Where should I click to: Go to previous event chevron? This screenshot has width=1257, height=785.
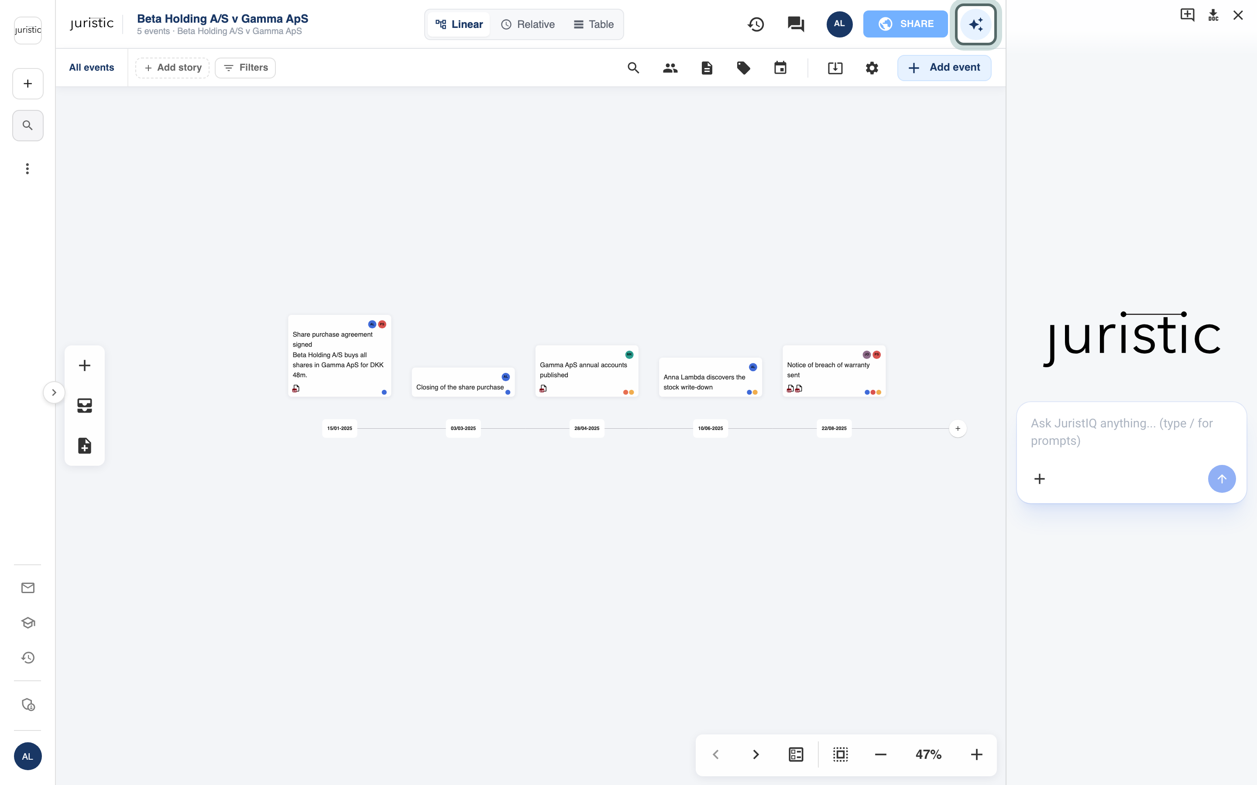716,754
